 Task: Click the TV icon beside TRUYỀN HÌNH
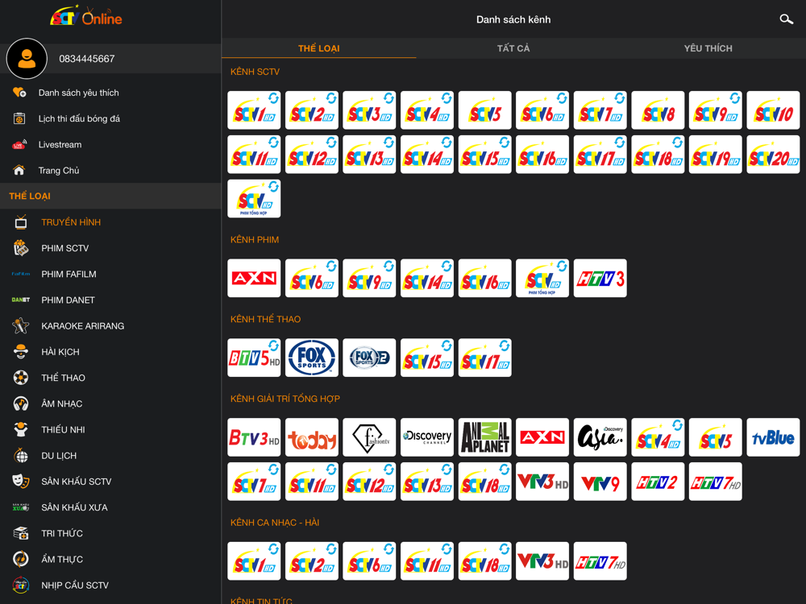click(x=21, y=222)
